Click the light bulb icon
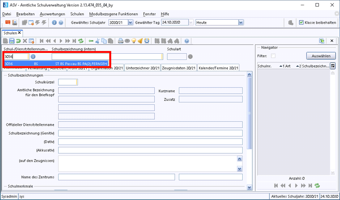This screenshot has width=340, height=200. click(134, 41)
